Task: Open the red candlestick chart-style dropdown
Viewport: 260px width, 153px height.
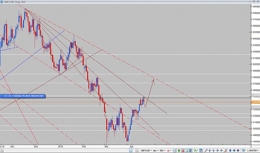Action: [x=169, y=151]
